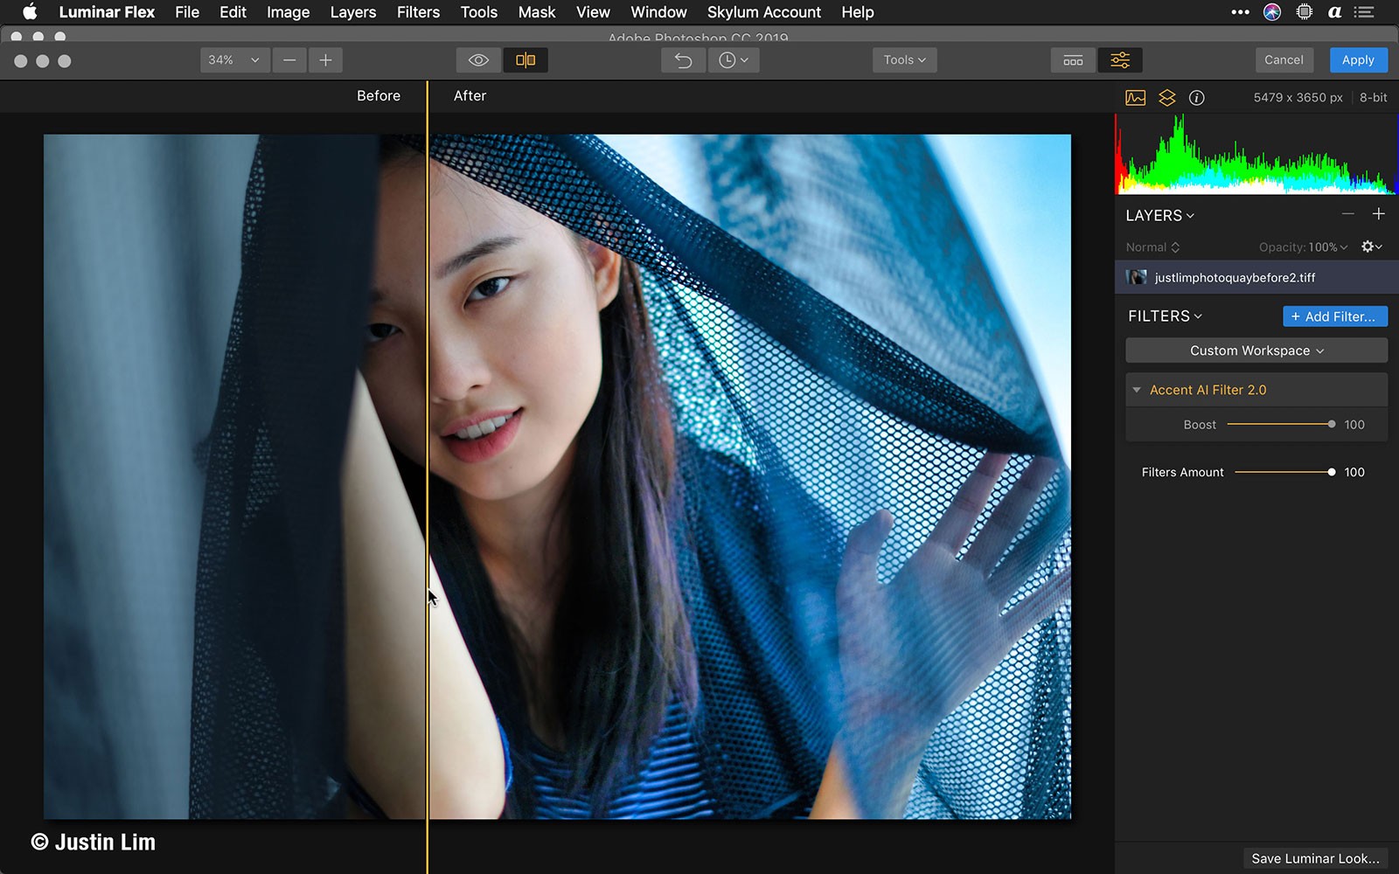Open the image info icon
1399x874 pixels.
[x=1197, y=98]
